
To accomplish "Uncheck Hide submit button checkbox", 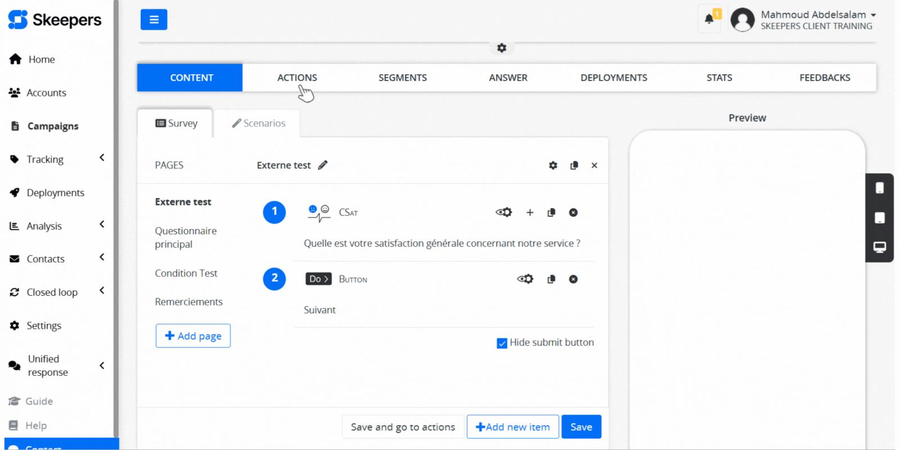I will coord(502,343).
